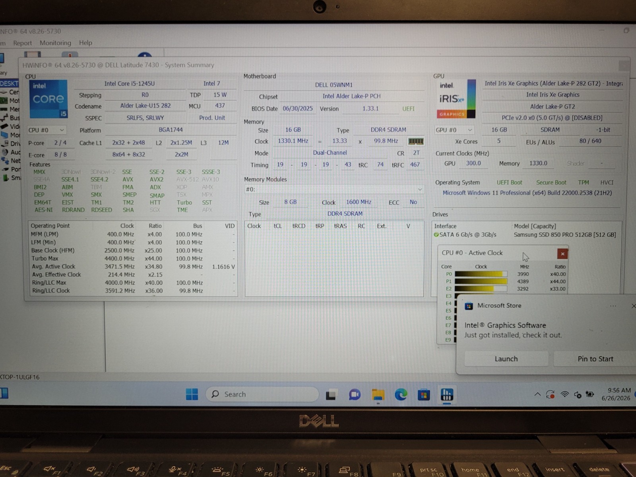This screenshot has height=477, width=636.
Task: Click the P1 core clock bar
Action: pos(481,281)
